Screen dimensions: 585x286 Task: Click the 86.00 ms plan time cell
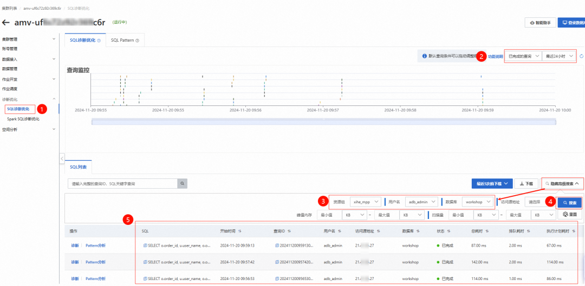[554, 278]
